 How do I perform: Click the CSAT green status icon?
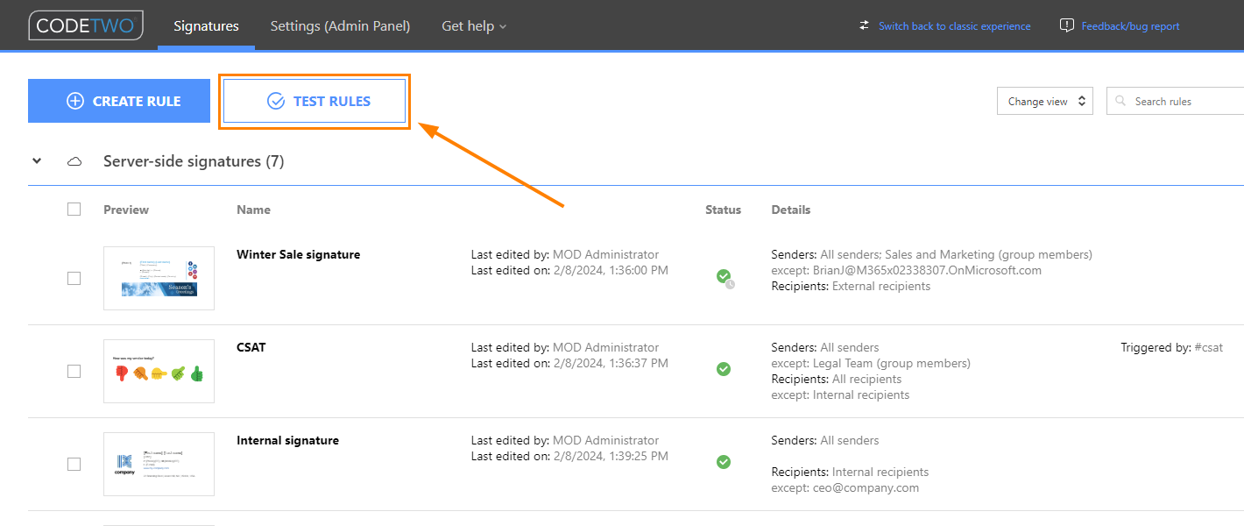(724, 369)
